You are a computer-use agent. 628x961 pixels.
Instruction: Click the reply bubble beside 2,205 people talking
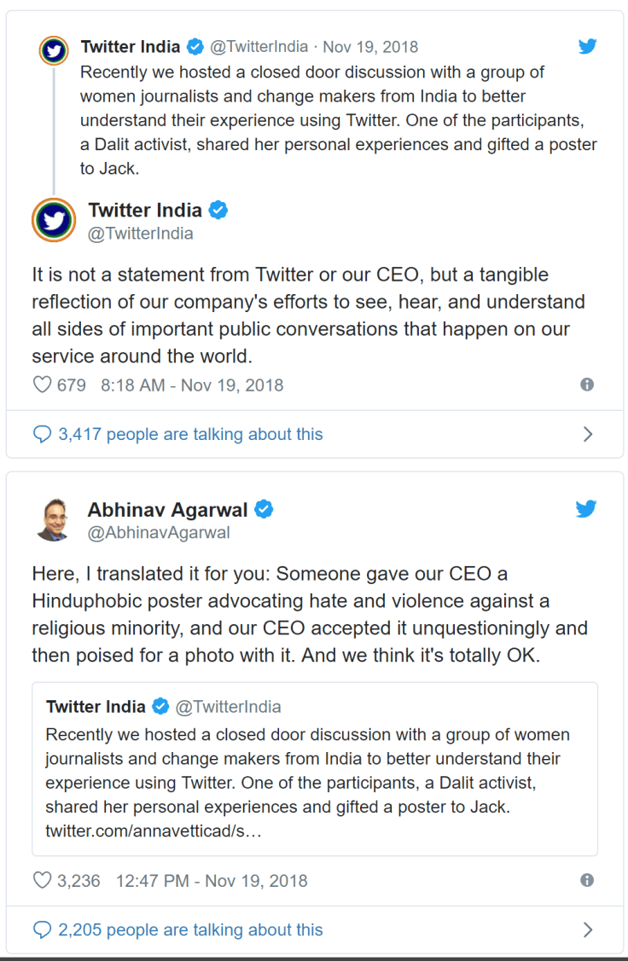tap(42, 929)
